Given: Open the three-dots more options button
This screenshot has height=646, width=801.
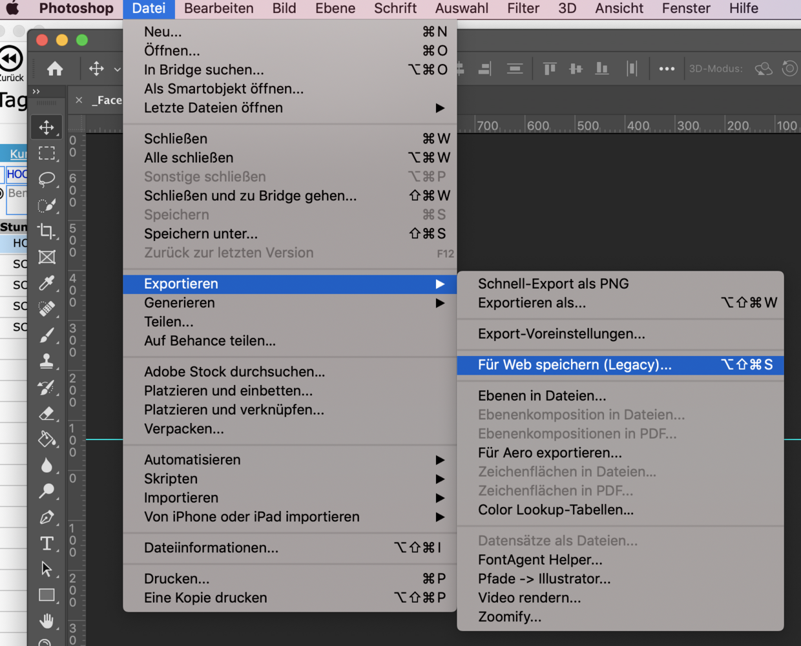Looking at the screenshot, I should 667,68.
